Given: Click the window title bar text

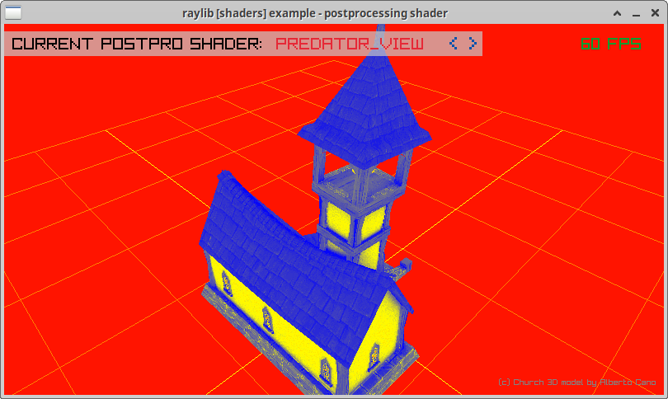Looking at the screenshot, I should 315,13.
